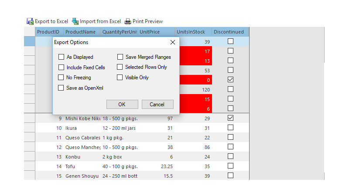Click the unit price 97 cell
Viewport: 349px width, 196px height.
(x=156, y=118)
